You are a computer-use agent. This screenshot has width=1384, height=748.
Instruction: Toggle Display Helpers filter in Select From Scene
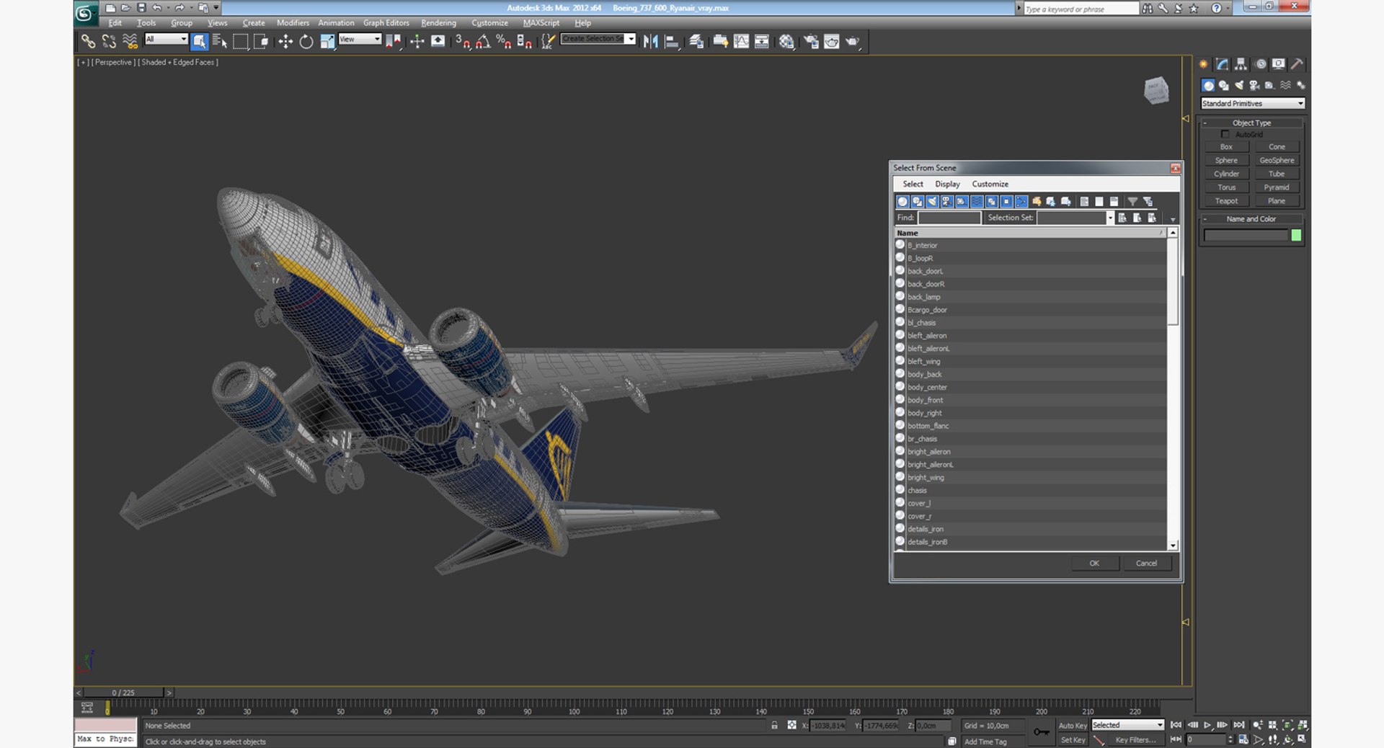[x=962, y=202]
